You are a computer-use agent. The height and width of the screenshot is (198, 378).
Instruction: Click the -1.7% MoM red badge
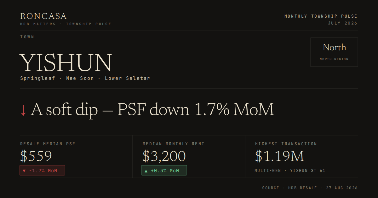pyautogui.click(x=42, y=170)
